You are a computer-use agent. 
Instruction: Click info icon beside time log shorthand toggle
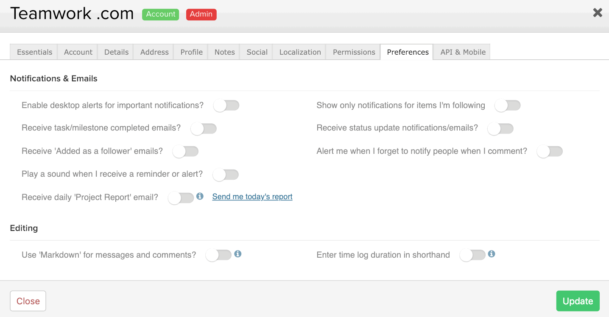click(x=492, y=254)
